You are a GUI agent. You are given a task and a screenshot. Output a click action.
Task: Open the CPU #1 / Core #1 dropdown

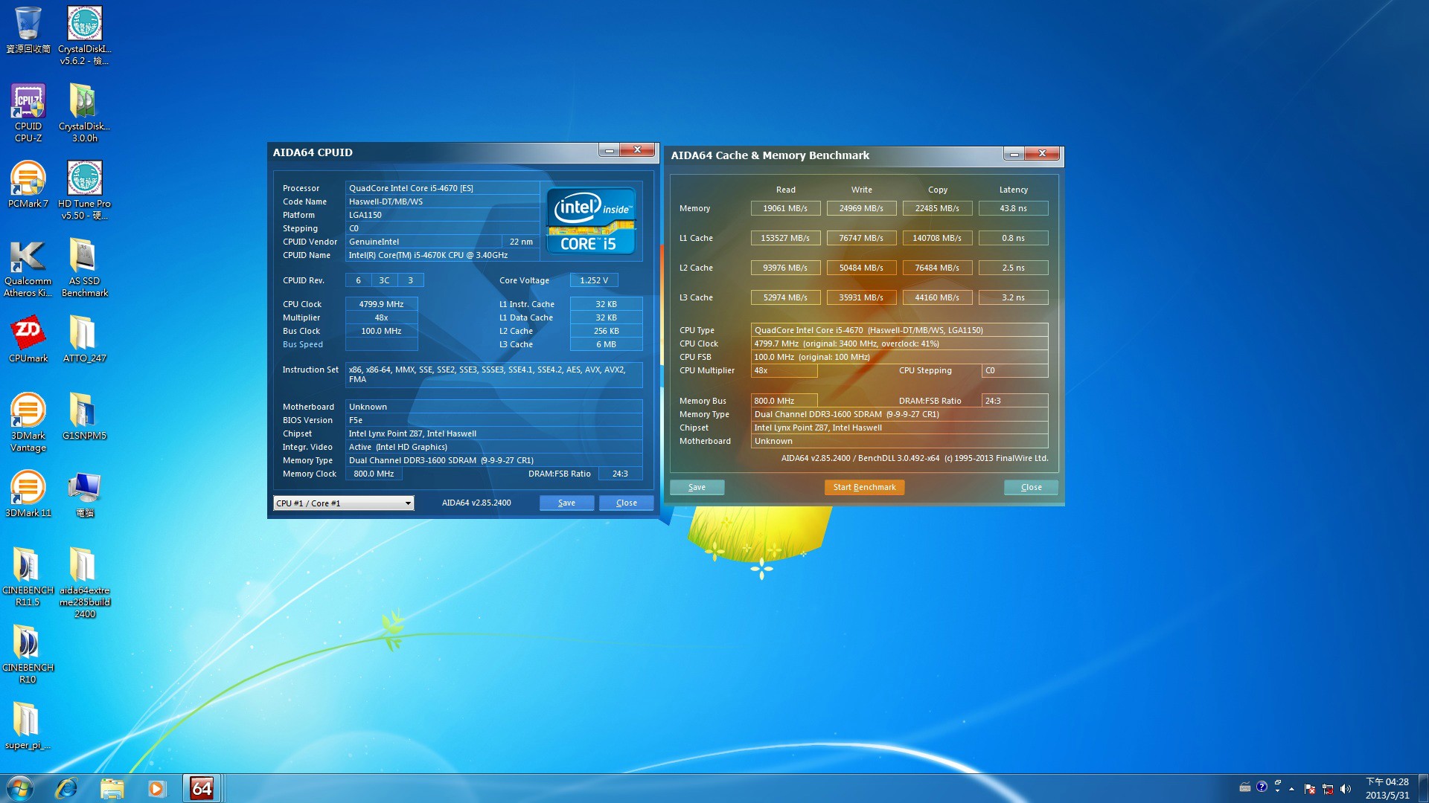[344, 503]
